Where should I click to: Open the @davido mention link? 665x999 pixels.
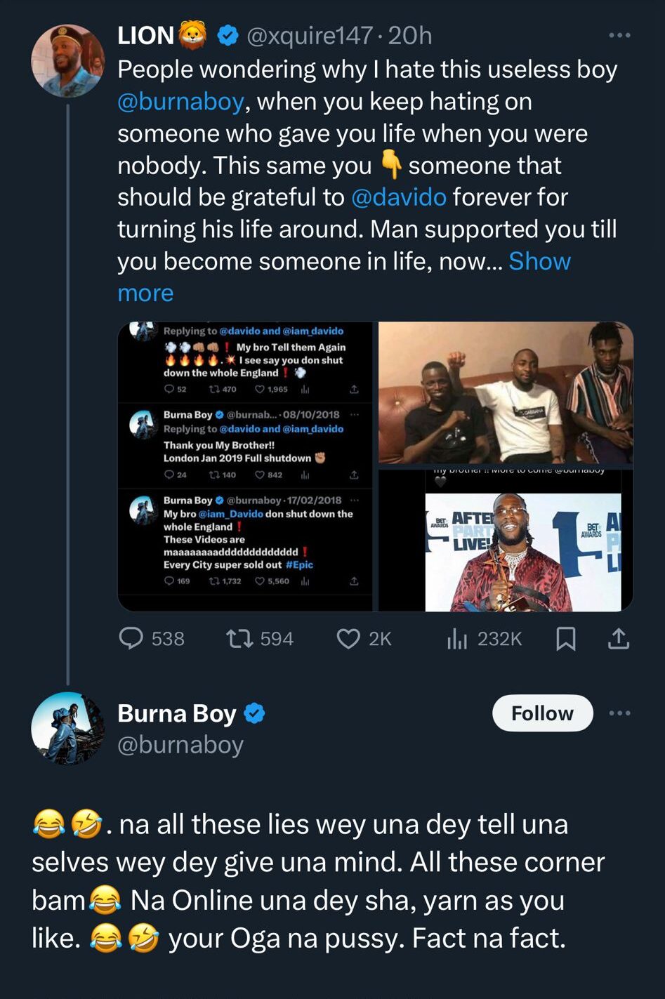(398, 197)
